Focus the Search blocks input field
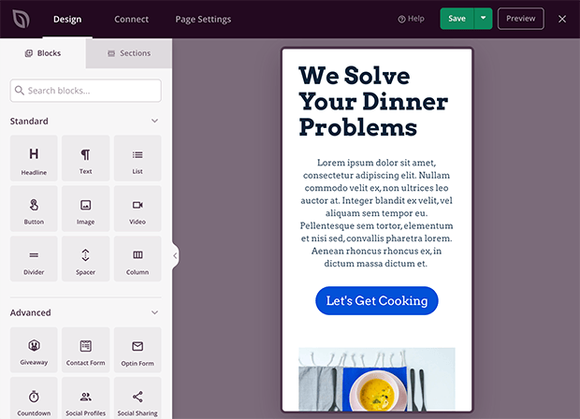 point(86,91)
